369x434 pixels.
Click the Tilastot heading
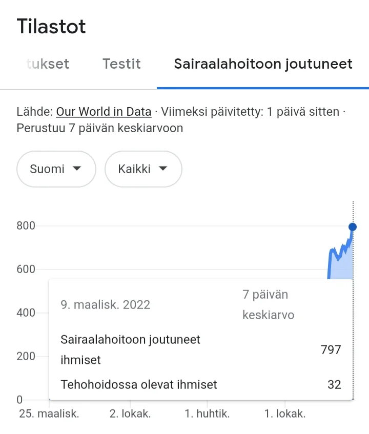click(51, 27)
